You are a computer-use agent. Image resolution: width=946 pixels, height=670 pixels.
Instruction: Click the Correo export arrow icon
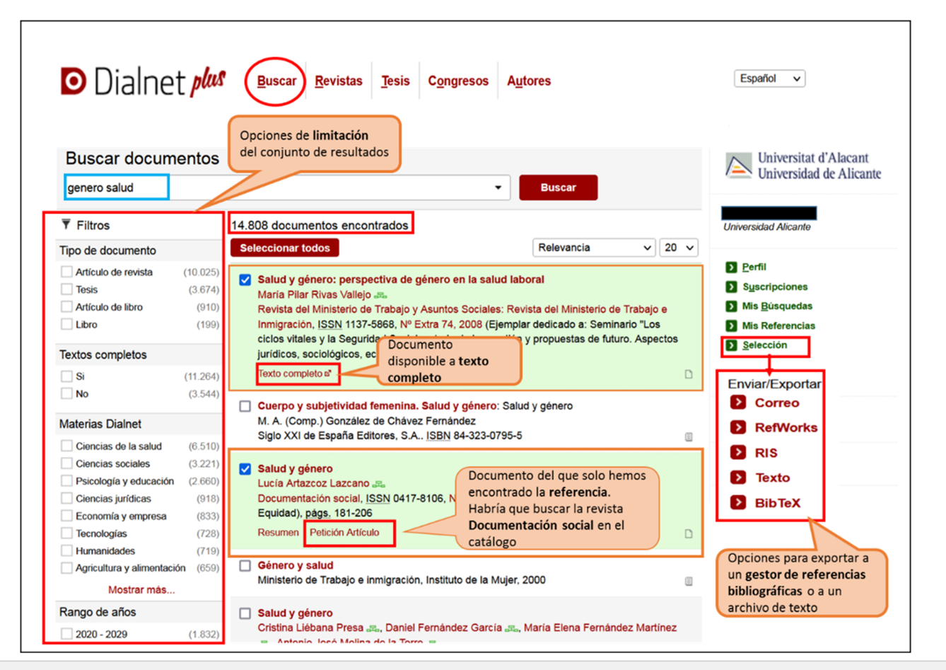coord(738,403)
